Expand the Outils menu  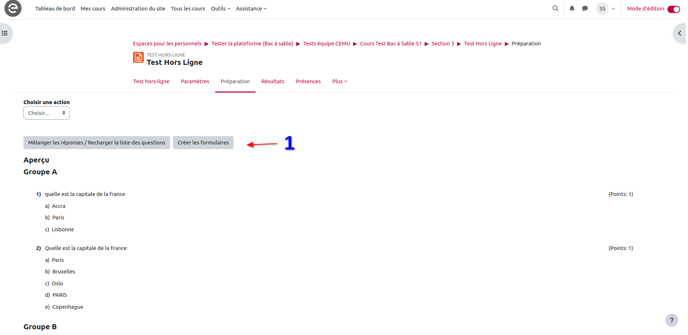tap(220, 9)
